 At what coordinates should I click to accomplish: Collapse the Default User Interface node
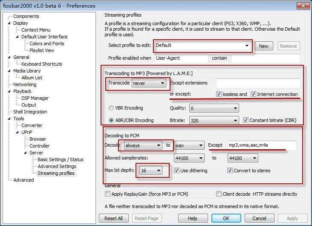coord(17,37)
